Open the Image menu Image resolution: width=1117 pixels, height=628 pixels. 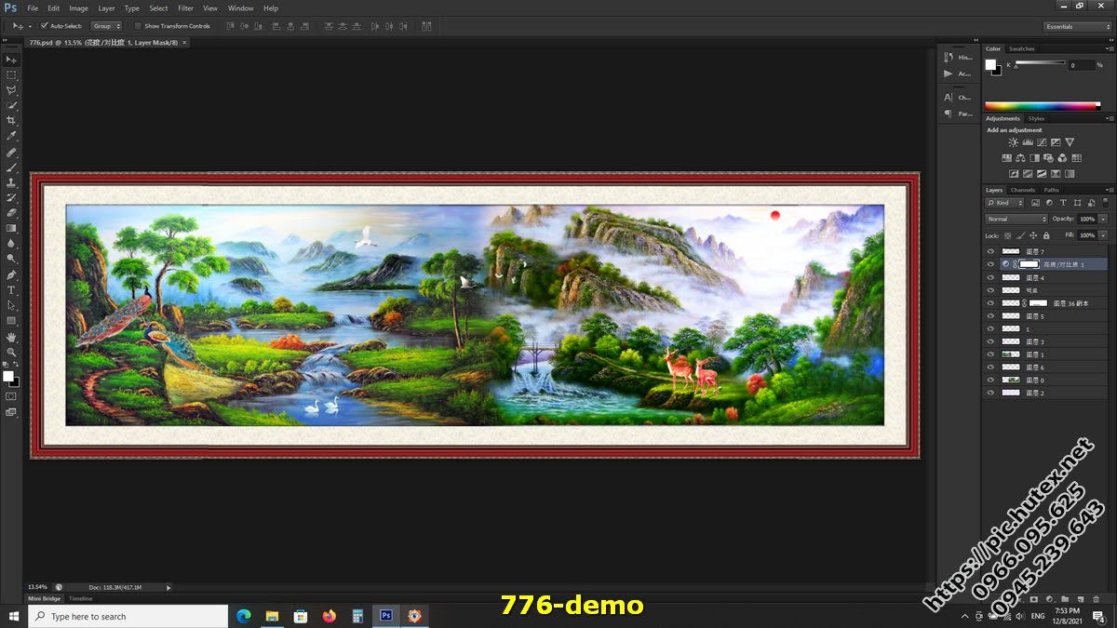[78, 8]
